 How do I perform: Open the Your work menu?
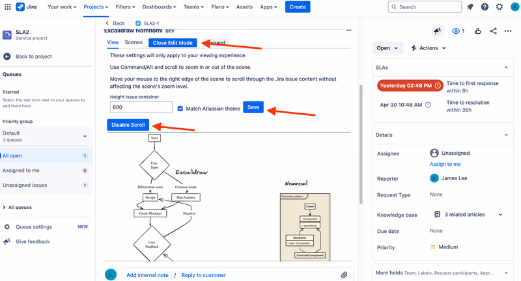coord(62,7)
